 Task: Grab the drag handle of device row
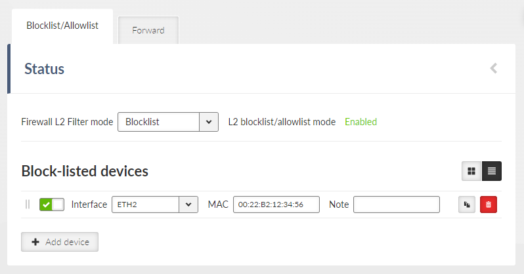(28, 205)
